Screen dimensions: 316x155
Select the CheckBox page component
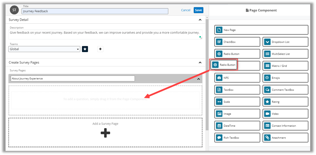(237, 42)
